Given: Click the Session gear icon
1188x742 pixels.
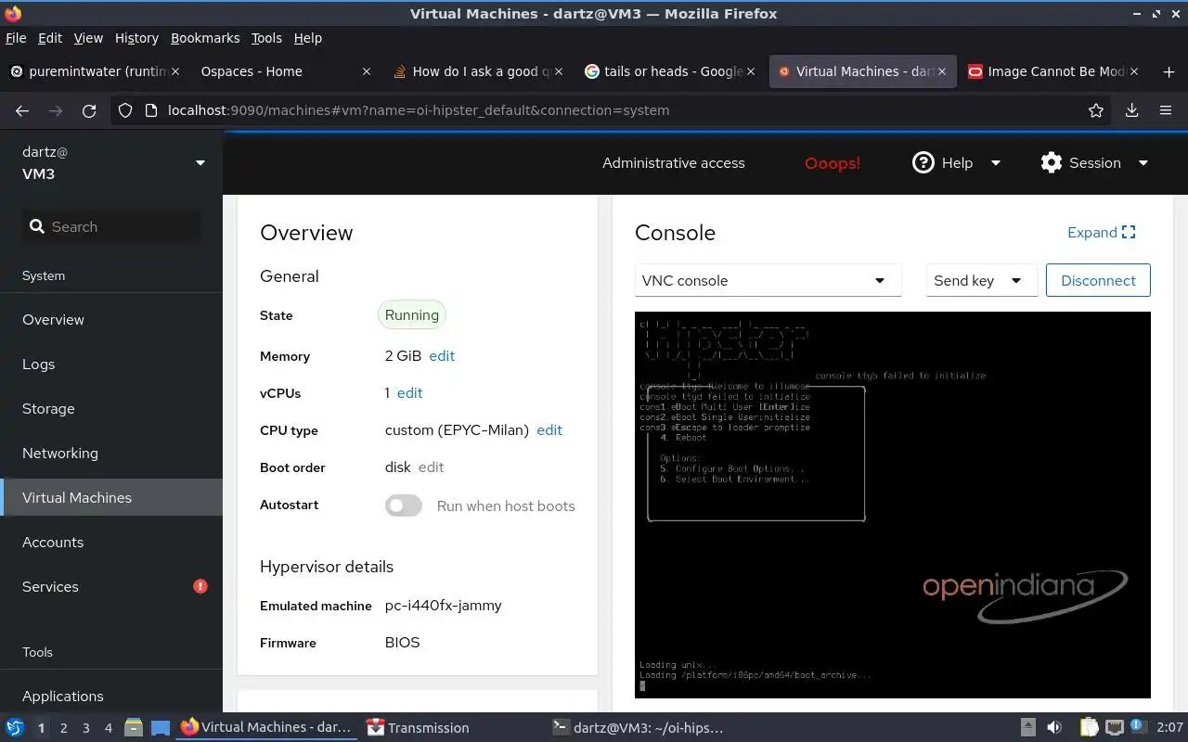Looking at the screenshot, I should point(1051,162).
